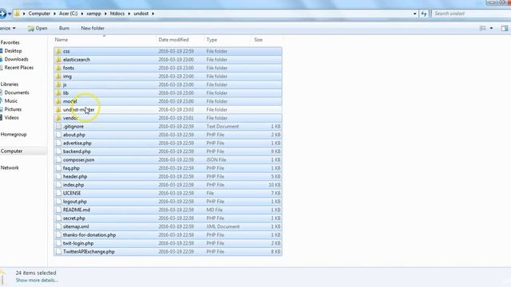Click the refresh icon beside address bar
Screen dimensions: 511x287
point(424,14)
